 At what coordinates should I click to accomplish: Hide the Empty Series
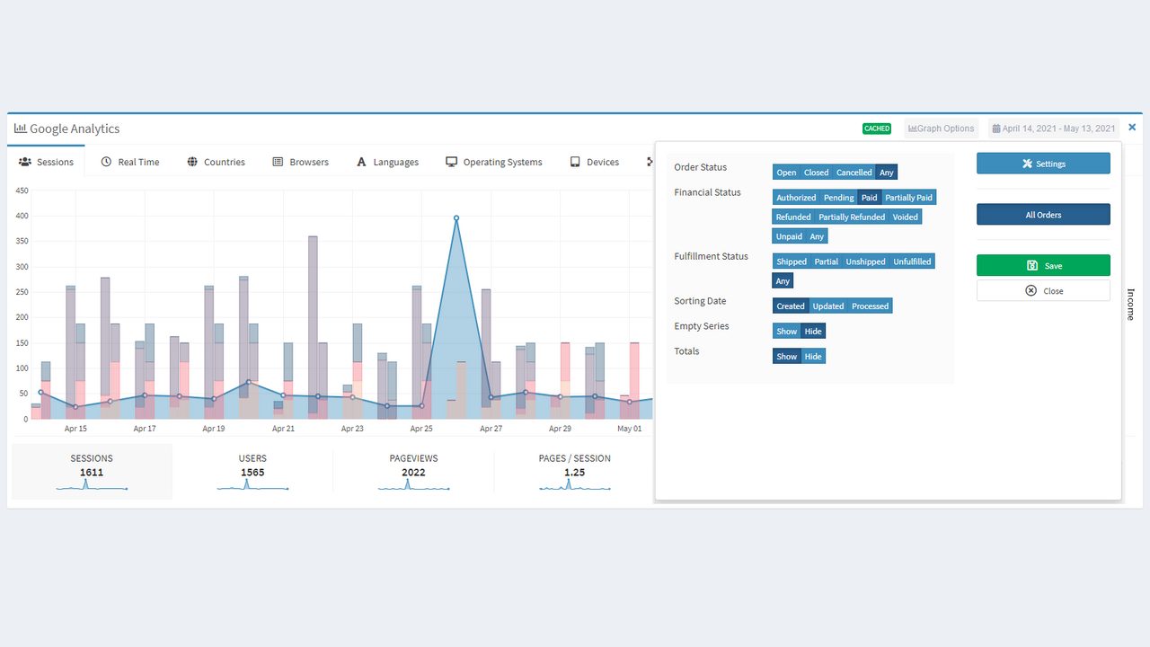(812, 331)
